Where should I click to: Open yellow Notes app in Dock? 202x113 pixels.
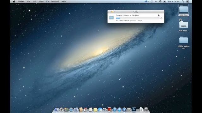95,110
